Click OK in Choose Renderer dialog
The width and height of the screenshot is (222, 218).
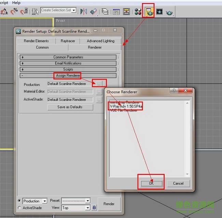click(151, 183)
